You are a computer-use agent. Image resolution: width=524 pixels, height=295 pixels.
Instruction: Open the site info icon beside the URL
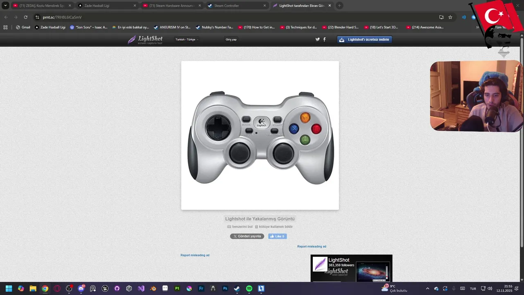37,17
